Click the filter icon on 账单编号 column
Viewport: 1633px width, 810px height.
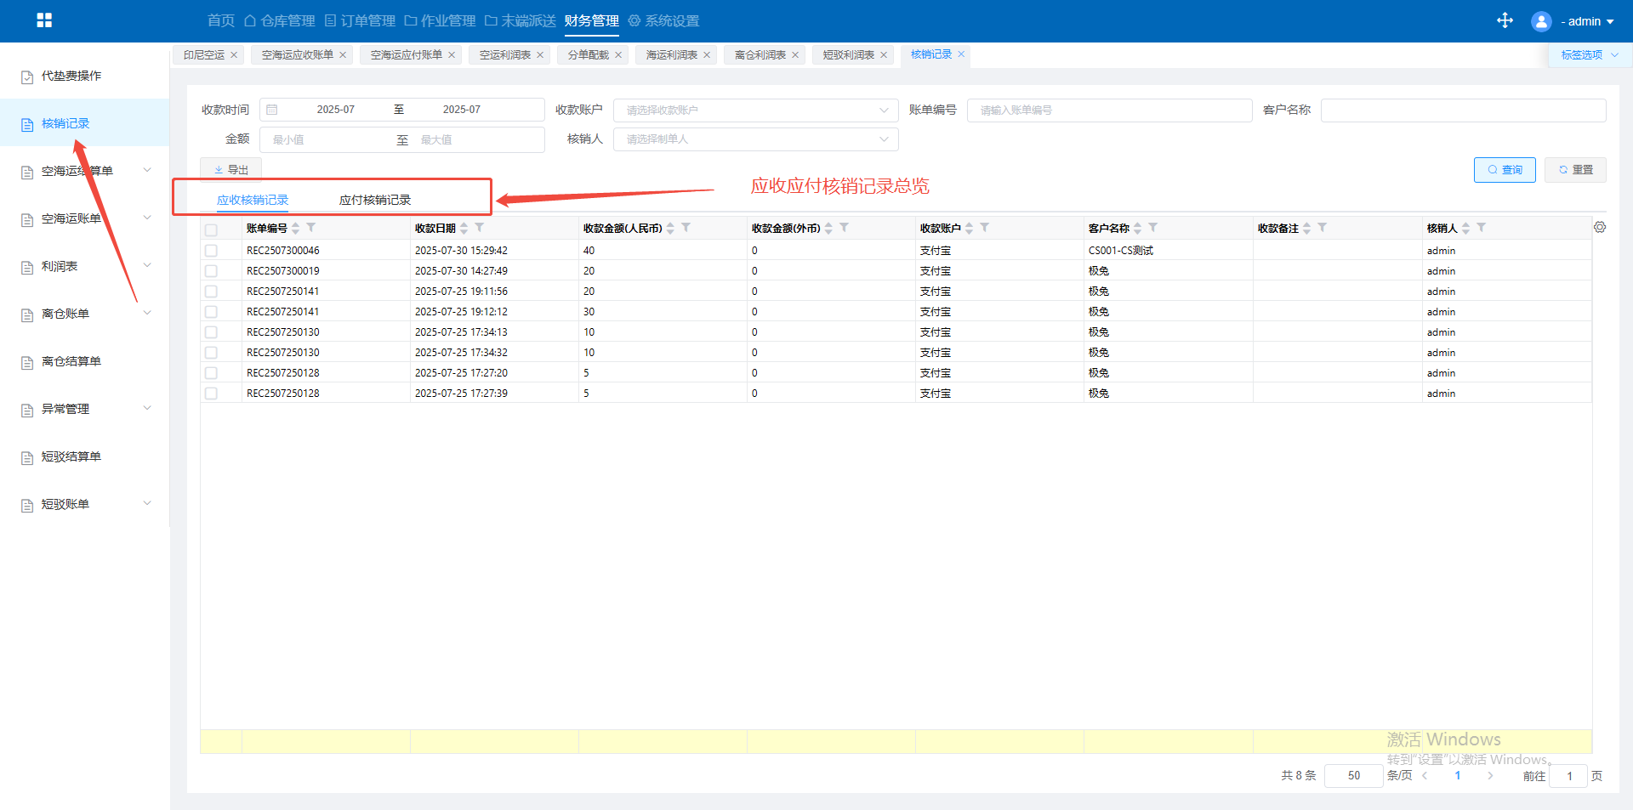311,228
